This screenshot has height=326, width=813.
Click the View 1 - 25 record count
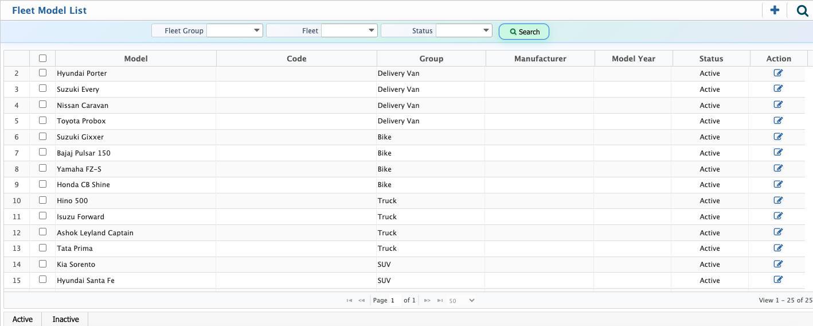click(x=785, y=300)
